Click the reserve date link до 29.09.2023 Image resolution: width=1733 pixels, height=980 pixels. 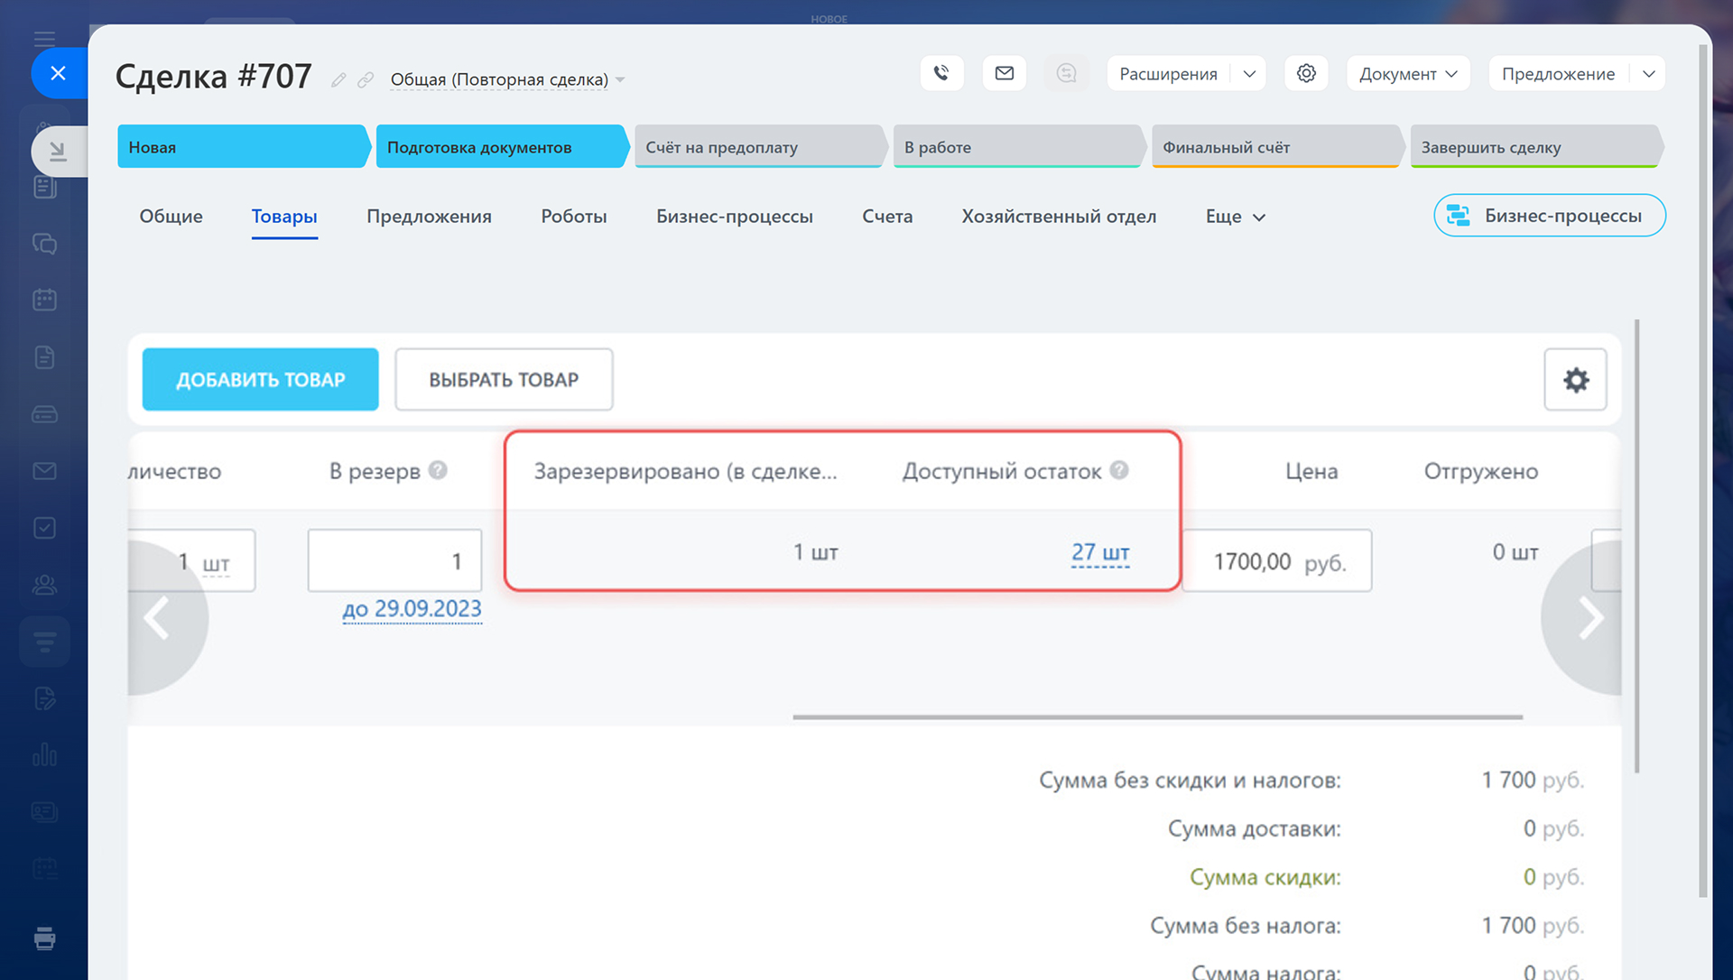(x=412, y=609)
